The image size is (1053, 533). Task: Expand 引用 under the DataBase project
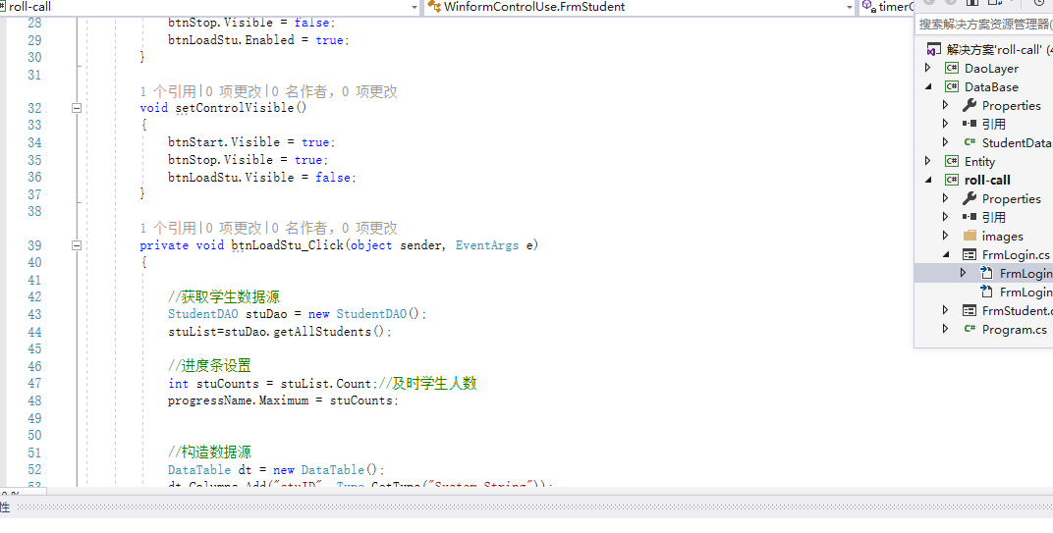coord(946,124)
